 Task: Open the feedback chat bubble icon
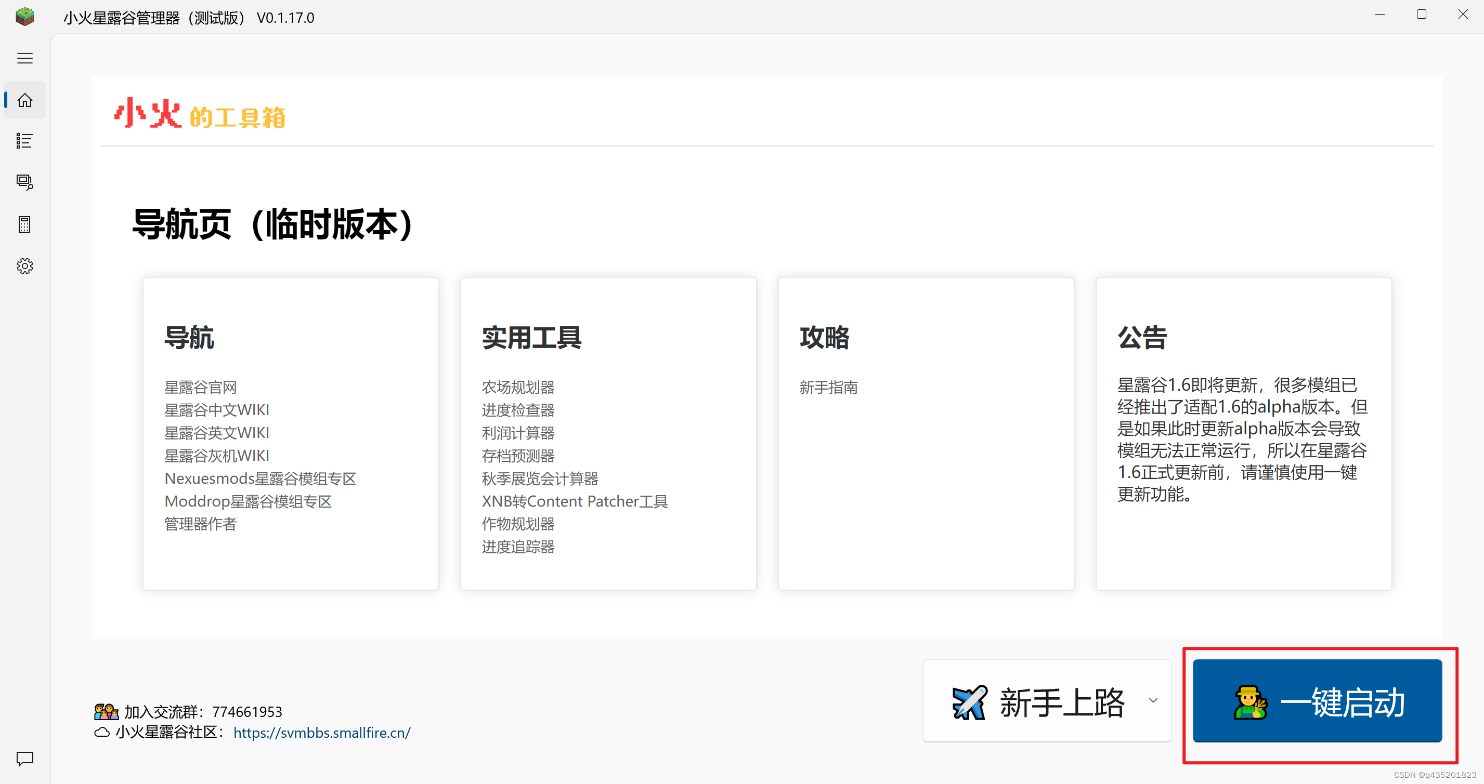(x=25, y=758)
